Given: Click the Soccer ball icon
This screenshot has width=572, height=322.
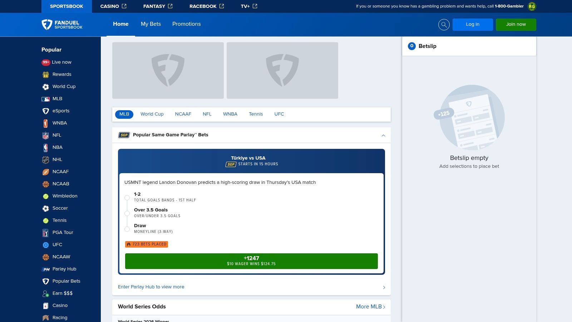Looking at the screenshot, I should pyautogui.click(x=46, y=208).
